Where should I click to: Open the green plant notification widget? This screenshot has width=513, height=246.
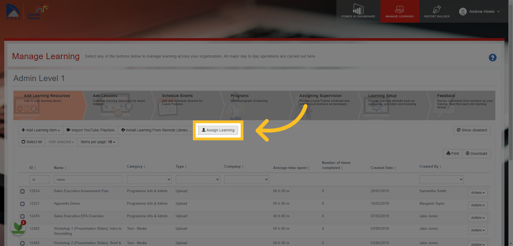pos(18,227)
